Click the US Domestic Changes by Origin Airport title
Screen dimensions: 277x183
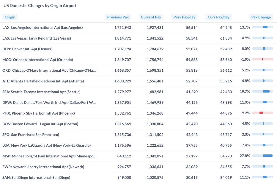click(x=40, y=6)
